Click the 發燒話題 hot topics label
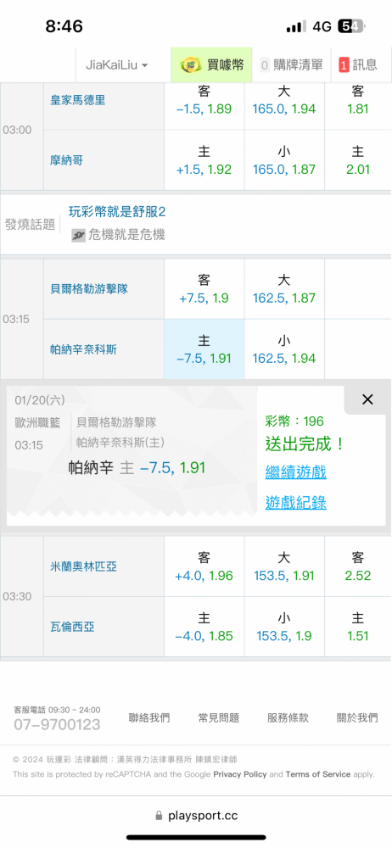The width and height of the screenshot is (392, 848). [x=31, y=225]
